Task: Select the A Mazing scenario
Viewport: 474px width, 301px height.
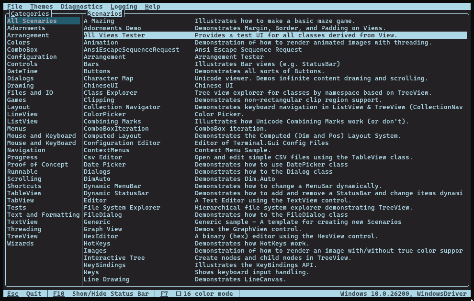Action: tap(99, 21)
